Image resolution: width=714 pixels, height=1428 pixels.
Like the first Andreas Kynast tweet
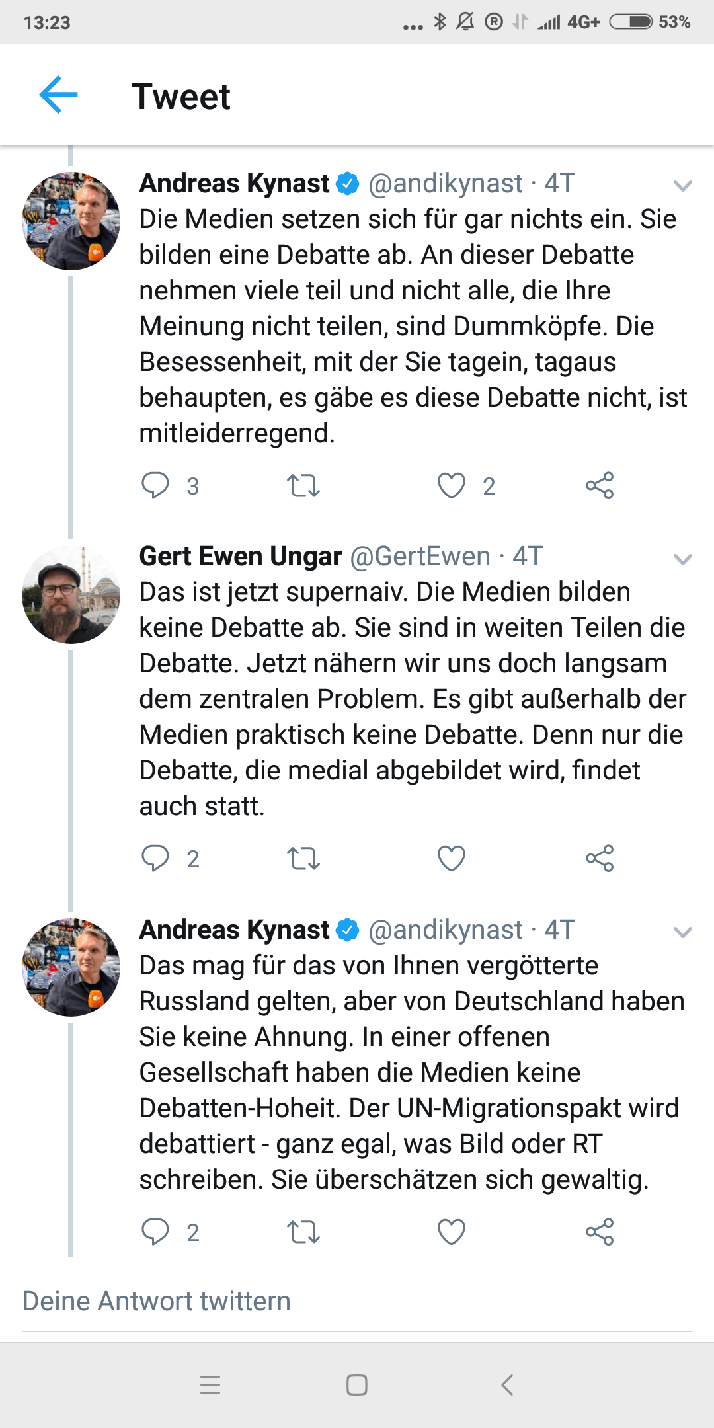[452, 486]
